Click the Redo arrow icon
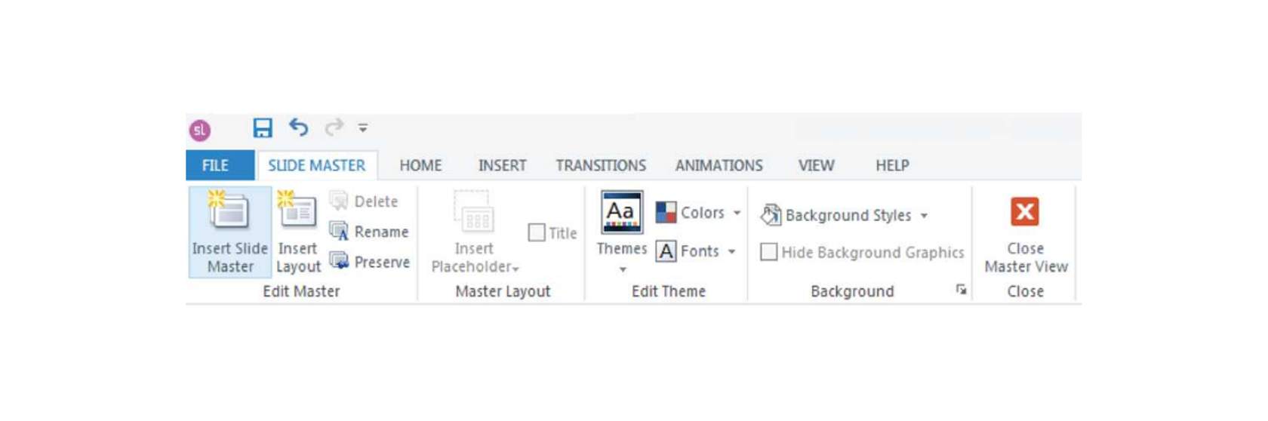Image resolution: width=1268 pixels, height=421 pixels. pyautogui.click(x=334, y=127)
